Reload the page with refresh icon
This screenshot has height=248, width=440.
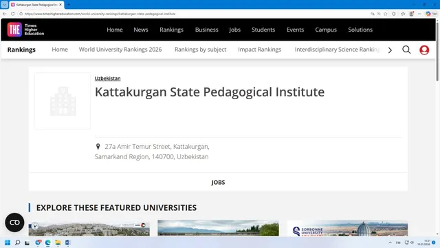point(13,14)
